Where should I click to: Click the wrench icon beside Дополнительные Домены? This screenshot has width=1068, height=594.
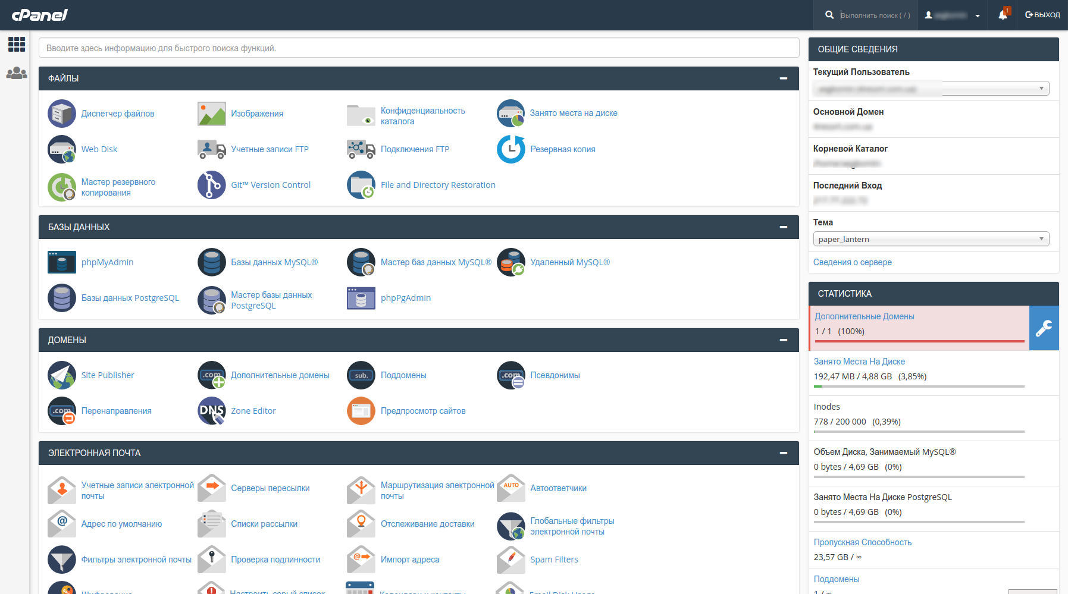point(1044,328)
